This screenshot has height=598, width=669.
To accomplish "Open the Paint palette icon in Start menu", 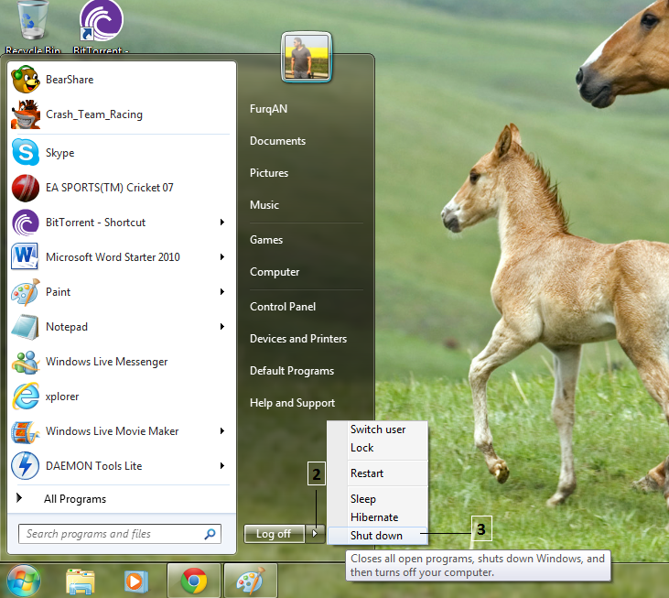I will (x=26, y=292).
